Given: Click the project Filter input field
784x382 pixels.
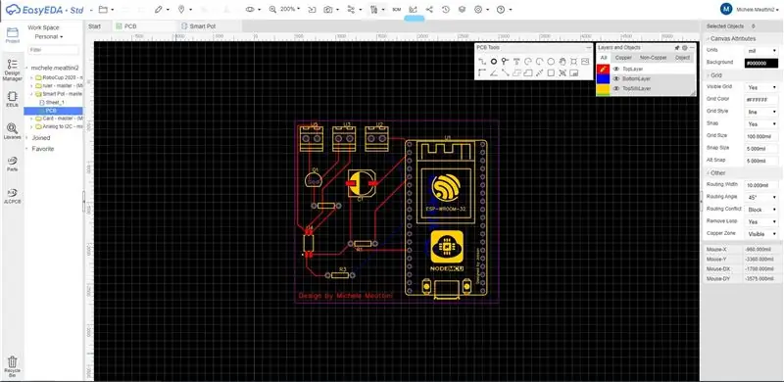Looking at the screenshot, I should pyautogui.click(x=53, y=50).
